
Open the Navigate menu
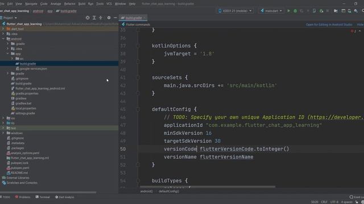click(x=31, y=4)
